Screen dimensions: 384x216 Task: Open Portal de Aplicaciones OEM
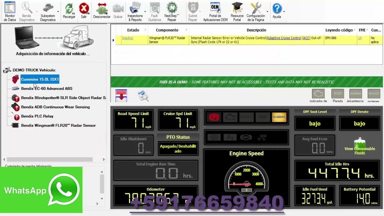215,11
